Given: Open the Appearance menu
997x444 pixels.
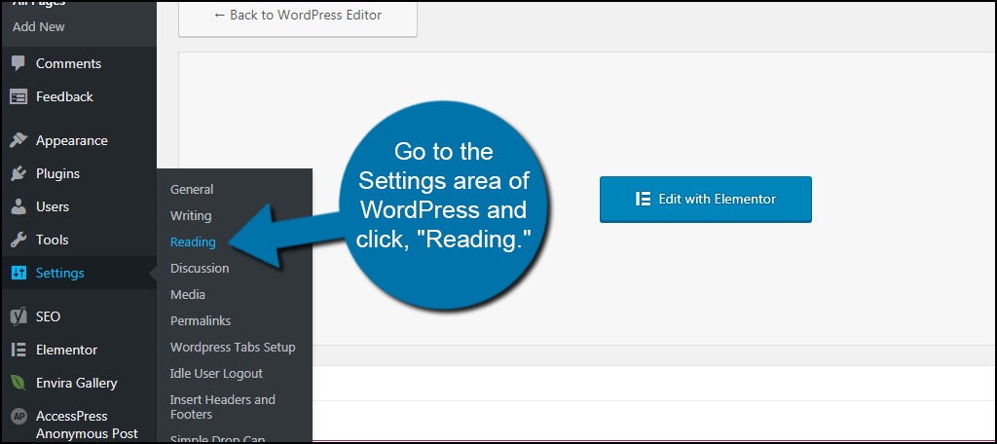Looking at the screenshot, I should [x=78, y=140].
